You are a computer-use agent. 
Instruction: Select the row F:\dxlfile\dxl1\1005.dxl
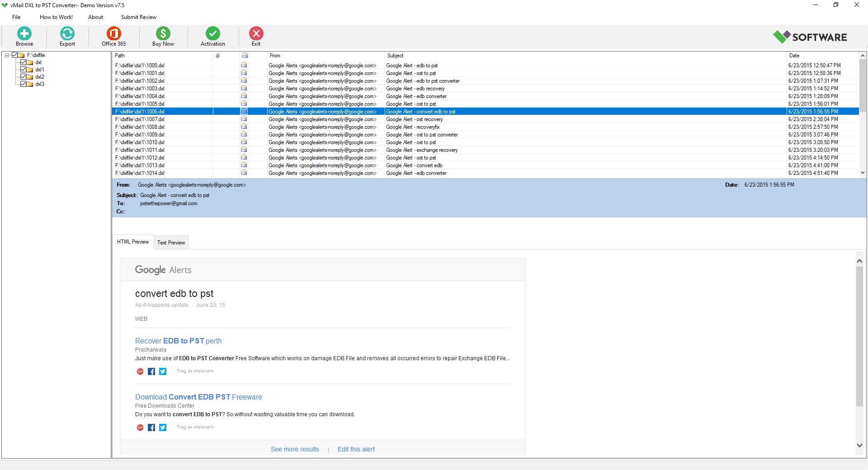tap(486, 104)
